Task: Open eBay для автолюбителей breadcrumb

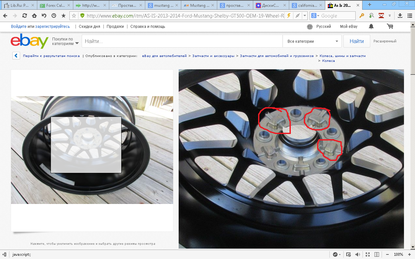Action: click(164, 56)
